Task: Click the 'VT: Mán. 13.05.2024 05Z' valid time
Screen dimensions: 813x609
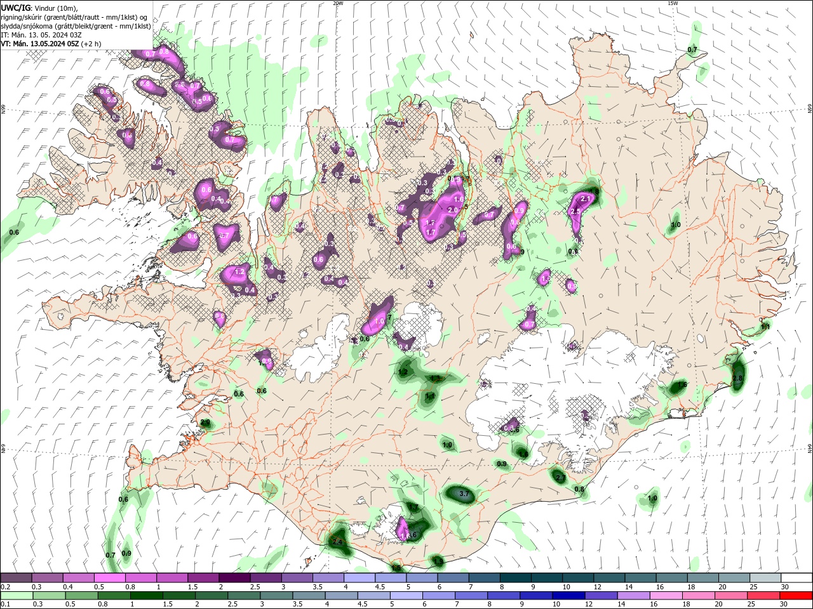Action: (x=39, y=44)
